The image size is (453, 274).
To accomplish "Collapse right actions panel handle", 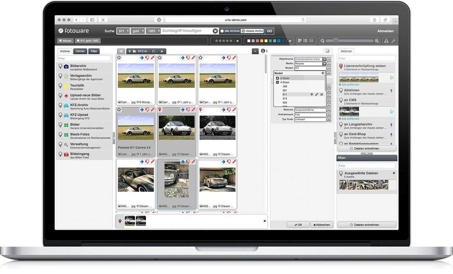I will 335,138.
